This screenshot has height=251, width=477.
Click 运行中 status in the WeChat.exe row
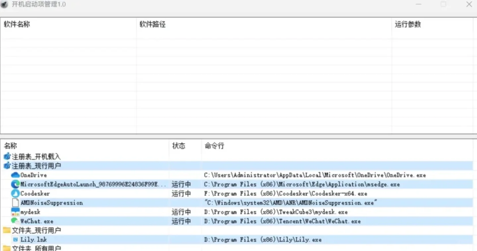(x=181, y=221)
